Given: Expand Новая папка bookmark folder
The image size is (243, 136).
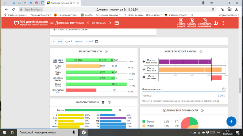Looking at the screenshot, I should click(154, 15).
